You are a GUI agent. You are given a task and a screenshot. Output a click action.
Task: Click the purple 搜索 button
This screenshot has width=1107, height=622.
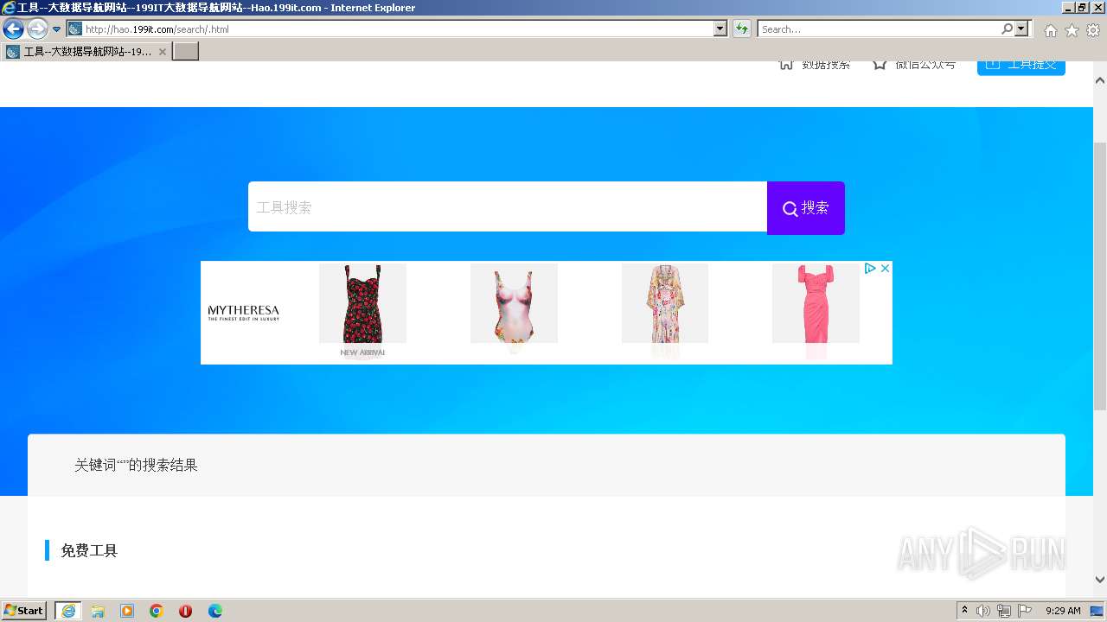coord(806,208)
